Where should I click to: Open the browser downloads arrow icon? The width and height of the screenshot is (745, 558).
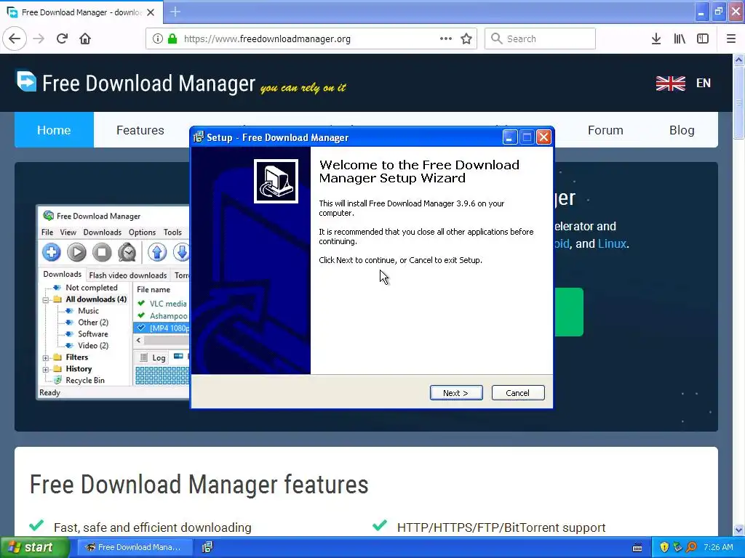656,39
